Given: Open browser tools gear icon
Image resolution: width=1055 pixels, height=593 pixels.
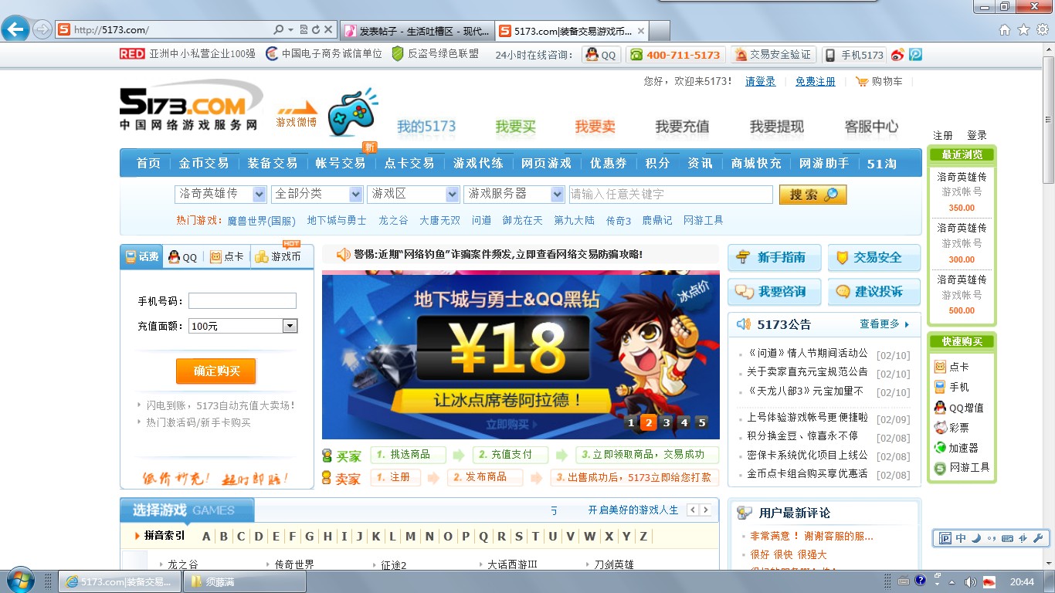Looking at the screenshot, I should [x=1042, y=30].
